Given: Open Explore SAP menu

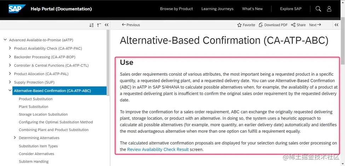Looking at the screenshot, I should [x=291, y=9].
